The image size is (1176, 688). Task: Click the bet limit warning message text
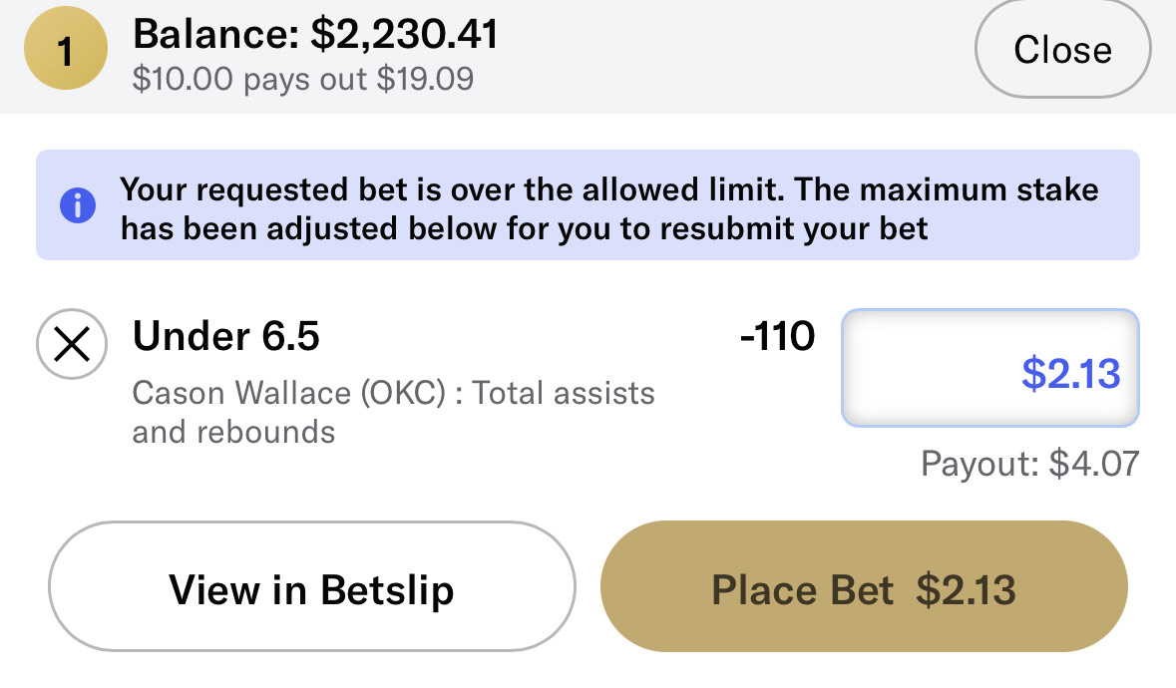608,188
